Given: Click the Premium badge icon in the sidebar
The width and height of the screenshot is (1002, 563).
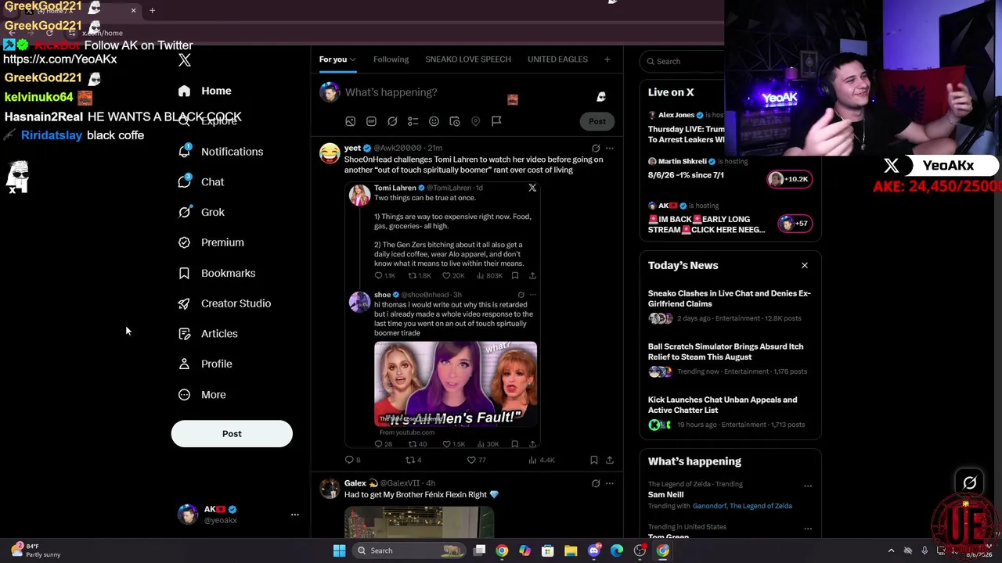Looking at the screenshot, I should tap(184, 242).
